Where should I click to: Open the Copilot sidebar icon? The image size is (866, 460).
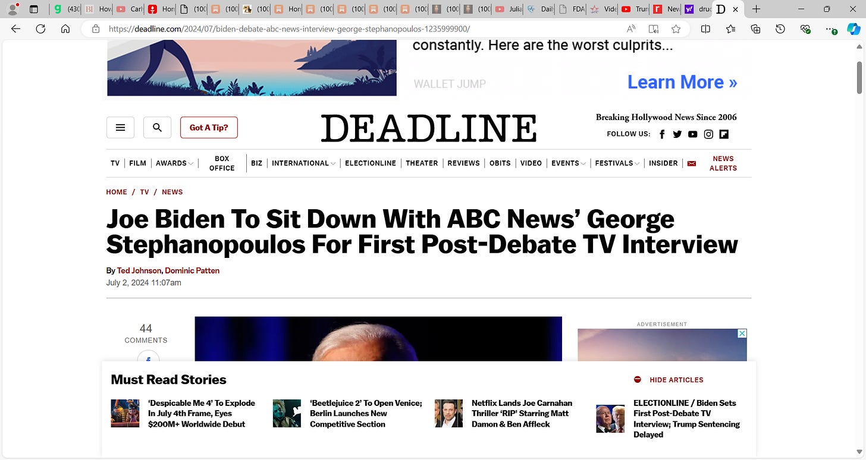point(854,29)
